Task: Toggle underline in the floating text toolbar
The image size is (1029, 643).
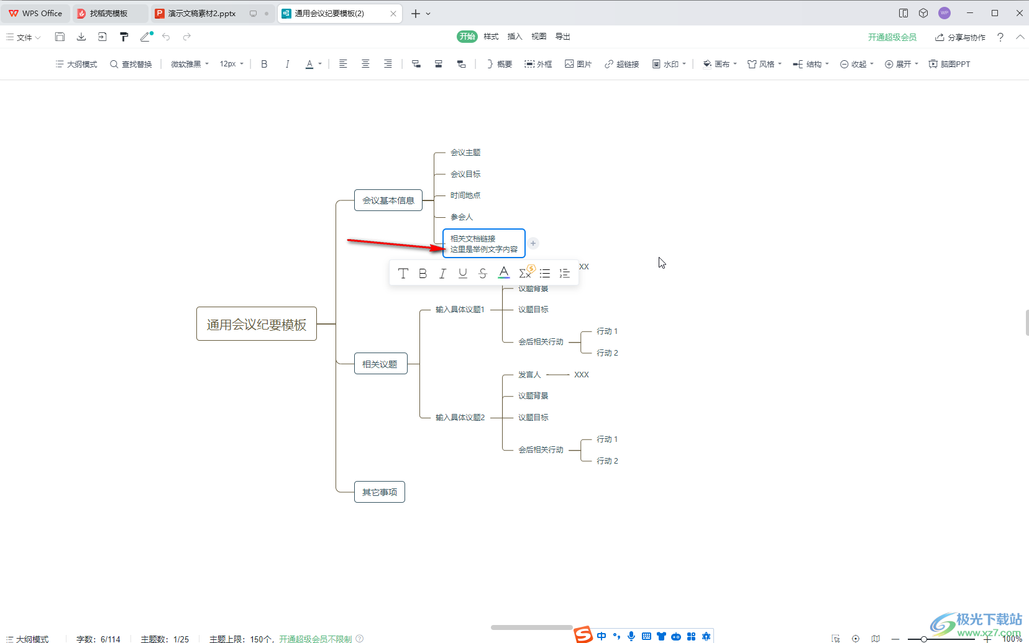Action: pos(463,273)
